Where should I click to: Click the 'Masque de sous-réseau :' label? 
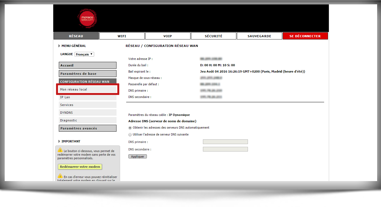[x=145, y=78]
